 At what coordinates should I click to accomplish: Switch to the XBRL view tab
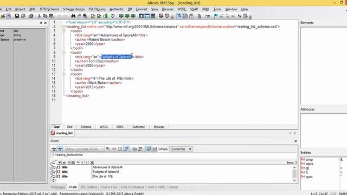(120, 127)
